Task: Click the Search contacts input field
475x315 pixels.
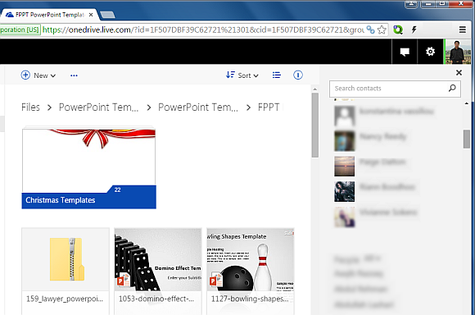Action: (x=395, y=89)
